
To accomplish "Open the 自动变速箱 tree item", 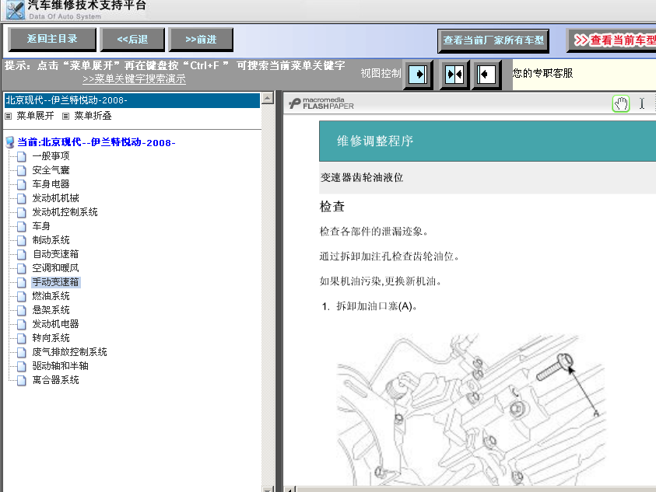I will [56, 254].
